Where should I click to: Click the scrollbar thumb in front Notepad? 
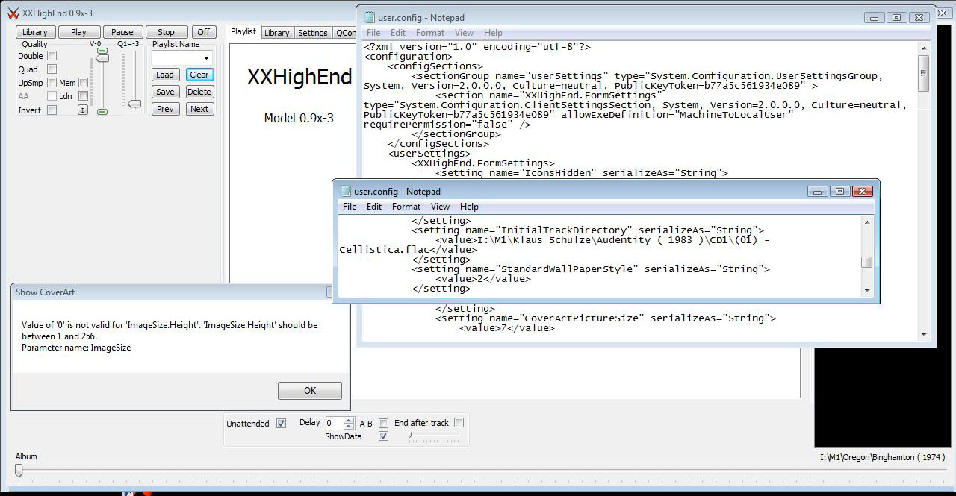(x=866, y=262)
